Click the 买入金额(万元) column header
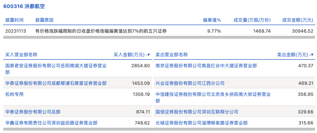317x133 pixels. coord(129,55)
